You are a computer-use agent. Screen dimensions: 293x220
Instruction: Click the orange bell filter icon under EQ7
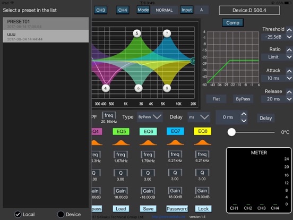tap(175, 142)
